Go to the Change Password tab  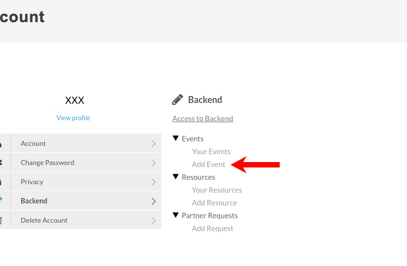(x=47, y=163)
